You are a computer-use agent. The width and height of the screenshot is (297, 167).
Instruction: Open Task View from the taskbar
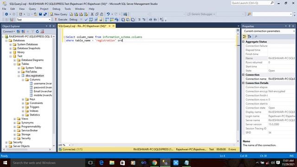pyautogui.click(x=90, y=163)
